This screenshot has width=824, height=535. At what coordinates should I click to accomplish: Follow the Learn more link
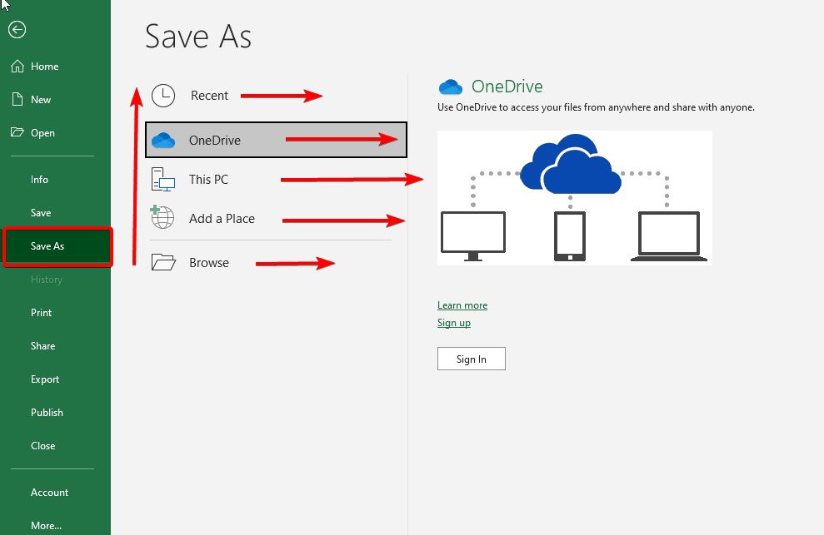(462, 305)
